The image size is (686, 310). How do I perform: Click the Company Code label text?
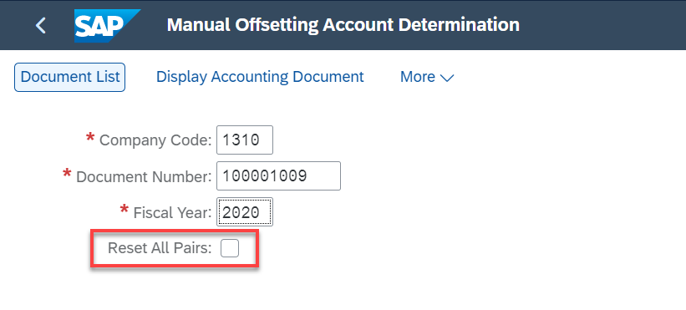tap(155, 140)
